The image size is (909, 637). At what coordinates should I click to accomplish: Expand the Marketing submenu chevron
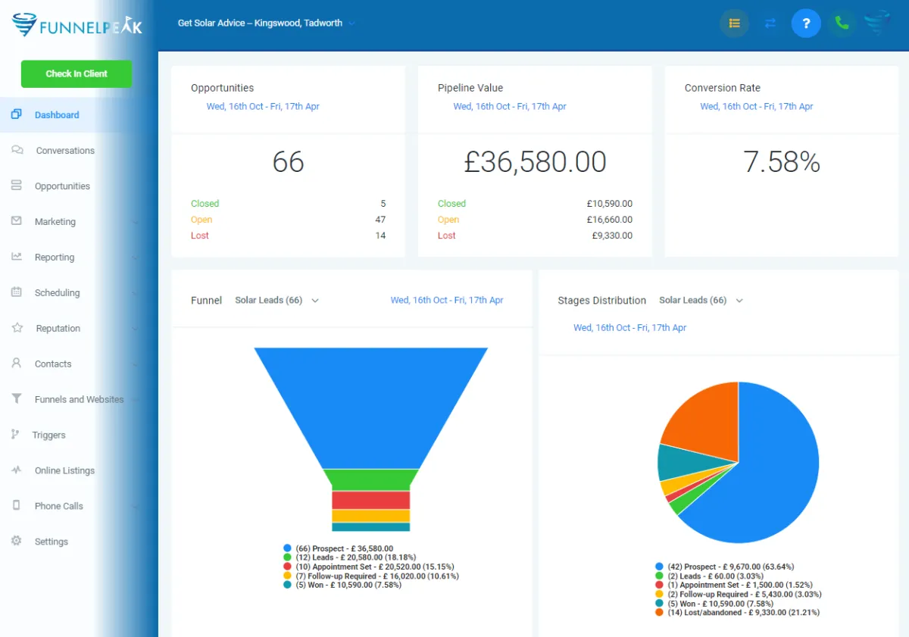tap(136, 222)
